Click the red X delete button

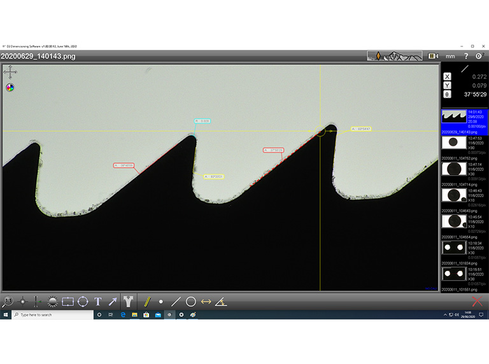476,302
